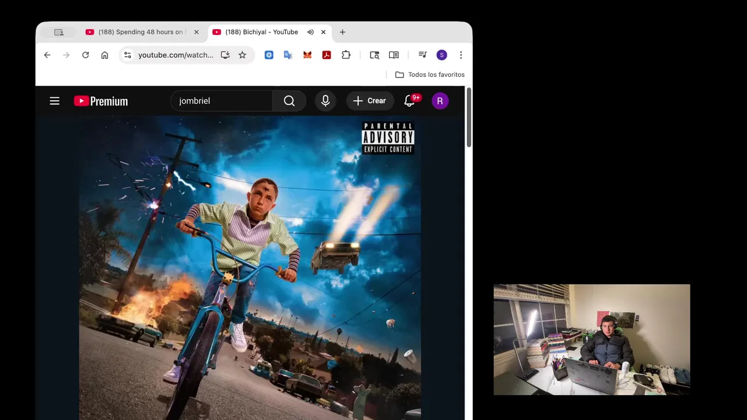Open site information icon in address bar

[128, 55]
